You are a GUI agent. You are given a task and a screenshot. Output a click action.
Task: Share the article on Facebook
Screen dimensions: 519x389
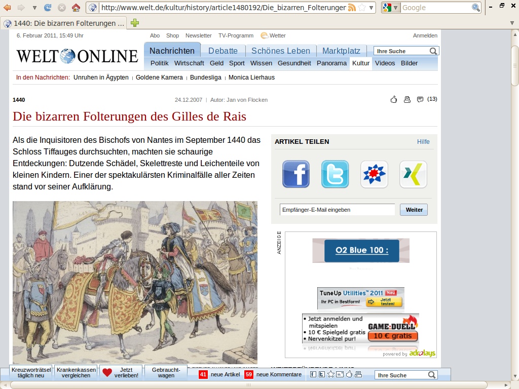(x=296, y=174)
